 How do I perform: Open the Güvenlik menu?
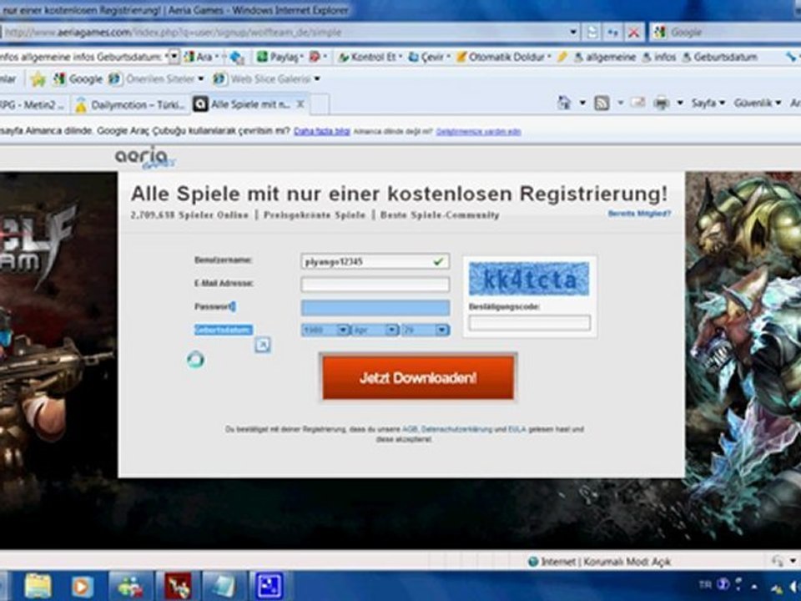click(757, 104)
